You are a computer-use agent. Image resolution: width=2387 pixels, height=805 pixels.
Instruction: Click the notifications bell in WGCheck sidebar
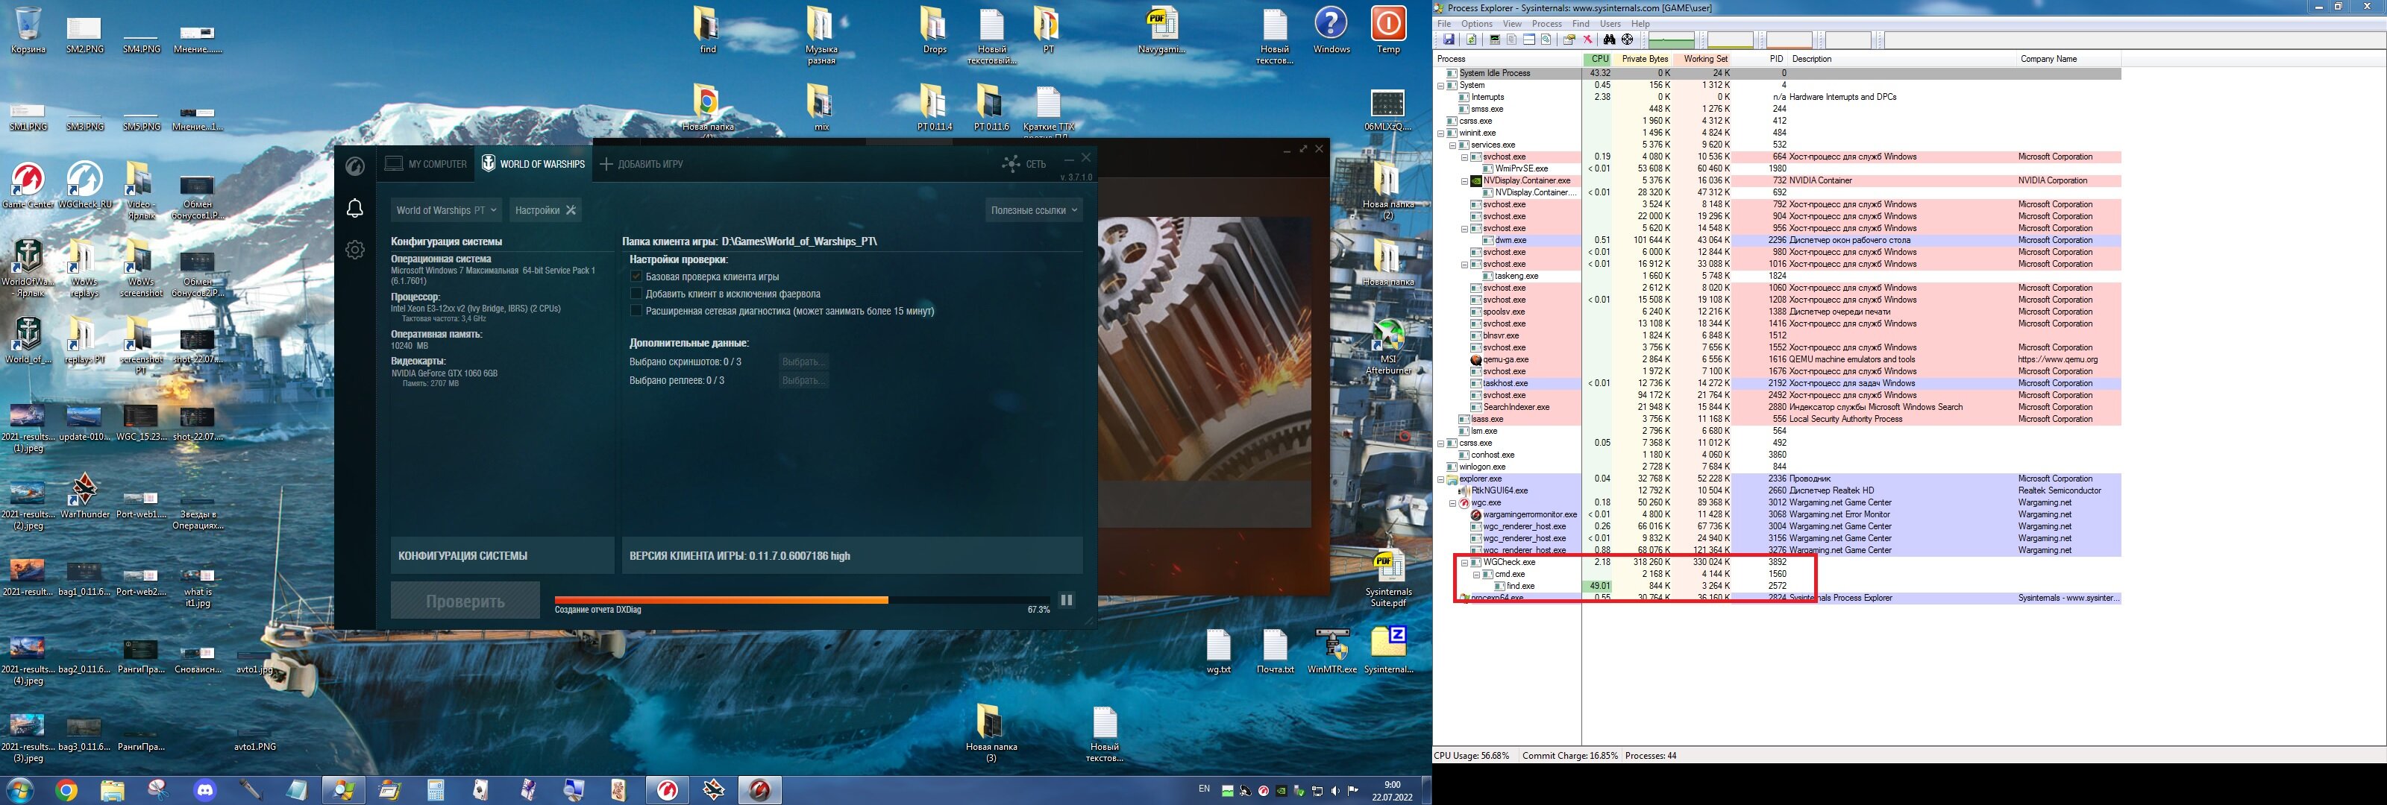(355, 209)
